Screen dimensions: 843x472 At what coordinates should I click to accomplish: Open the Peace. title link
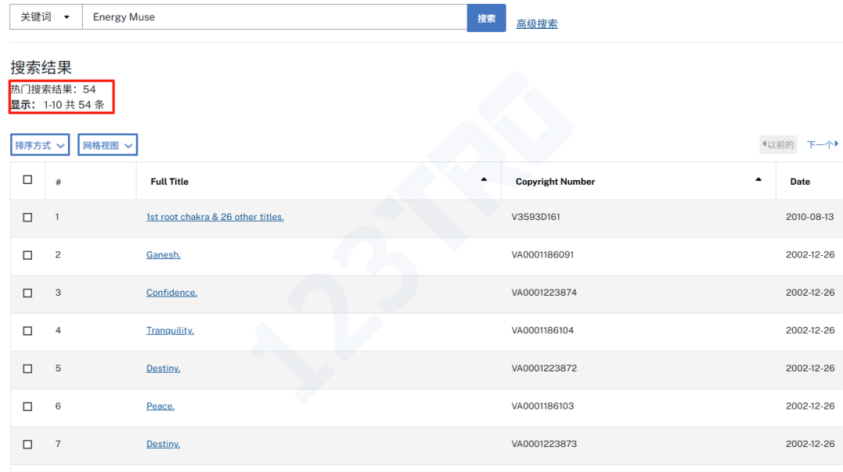tap(160, 406)
